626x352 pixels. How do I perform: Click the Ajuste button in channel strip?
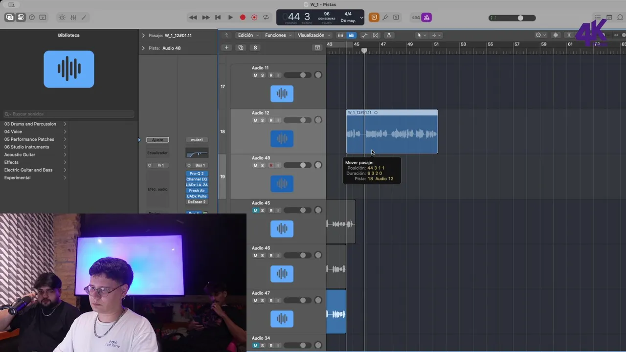click(157, 140)
